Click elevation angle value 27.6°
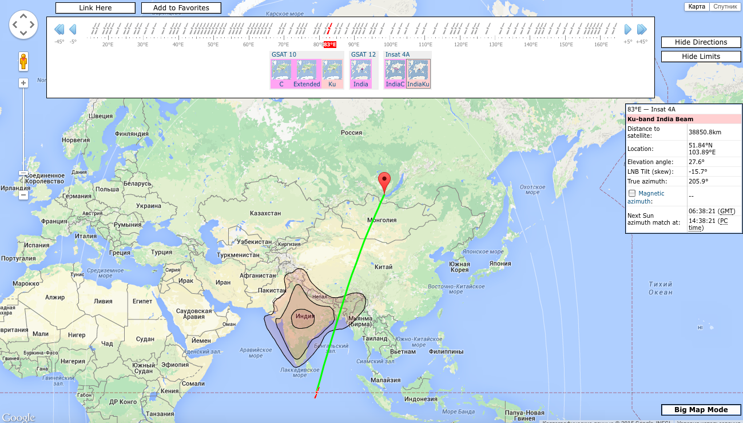743x423 pixels. click(696, 162)
